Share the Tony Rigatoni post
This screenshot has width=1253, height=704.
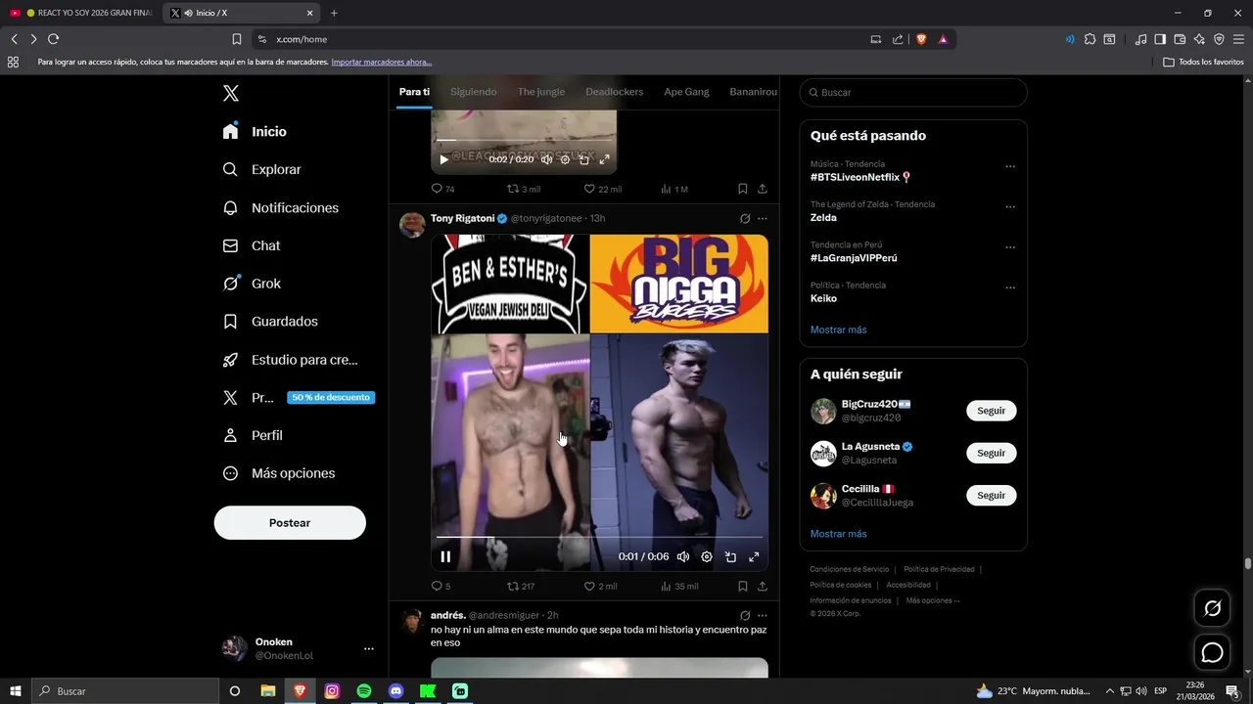[x=763, y=587]
